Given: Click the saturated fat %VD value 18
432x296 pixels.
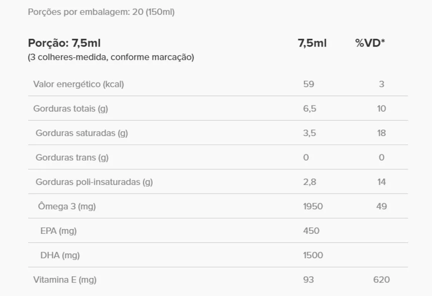Looking at the screenshot, I should point(381,133).
